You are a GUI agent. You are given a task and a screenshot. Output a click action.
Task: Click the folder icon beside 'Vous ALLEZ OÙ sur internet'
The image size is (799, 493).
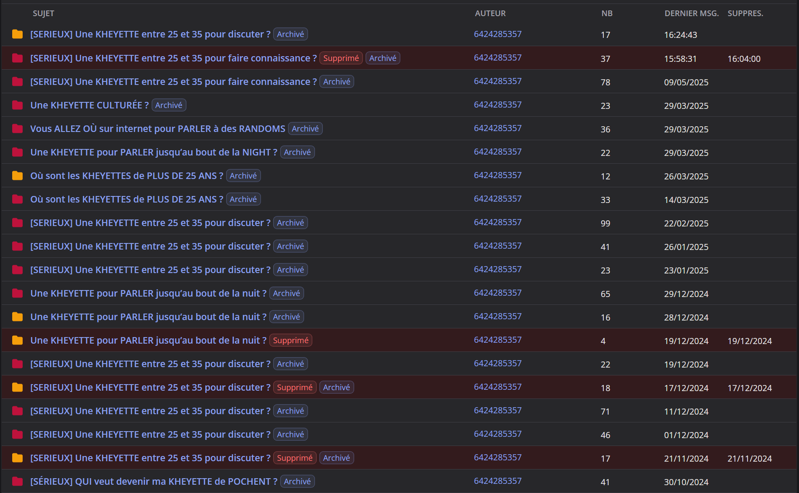(17, 128)
